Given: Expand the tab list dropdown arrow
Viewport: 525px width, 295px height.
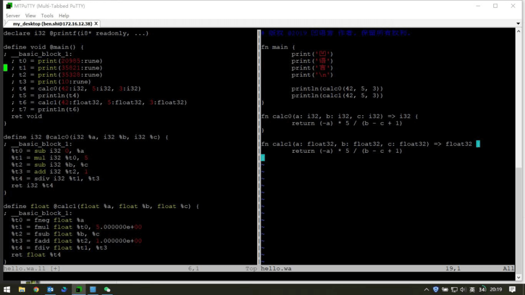Looking at the screenshot, I should pos(518,24).
